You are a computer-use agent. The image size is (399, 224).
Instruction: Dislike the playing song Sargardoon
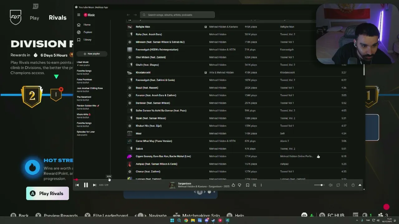pos(239,185)
